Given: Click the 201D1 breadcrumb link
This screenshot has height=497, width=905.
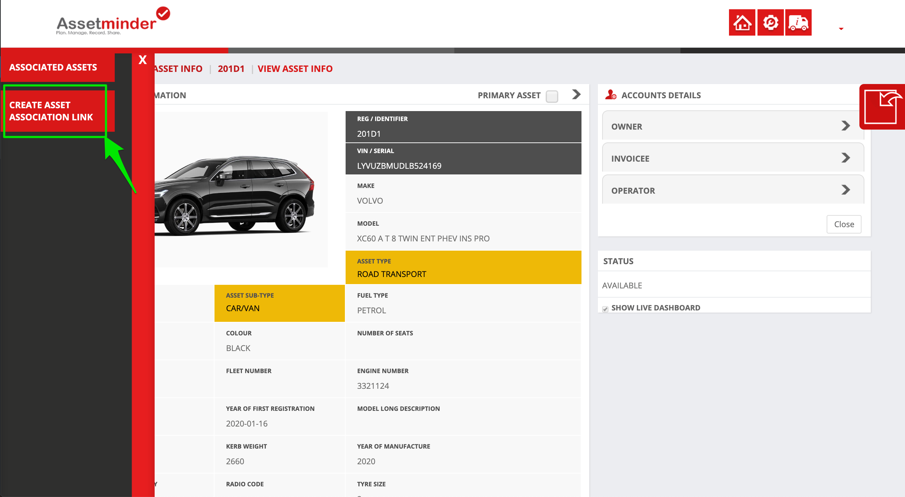Looking at the screenshot, I should (231, 69).
